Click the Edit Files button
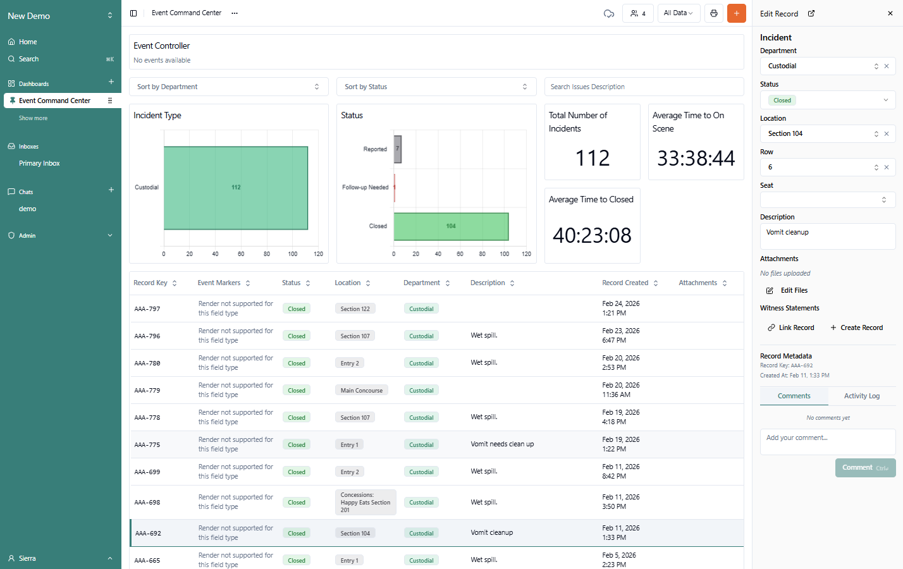Image resolution: width=903 pixels, height=569 pixels. coord(788,290)
